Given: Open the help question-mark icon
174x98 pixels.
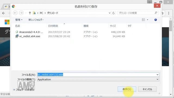Looking at the screenshot, I should point(156,20).
